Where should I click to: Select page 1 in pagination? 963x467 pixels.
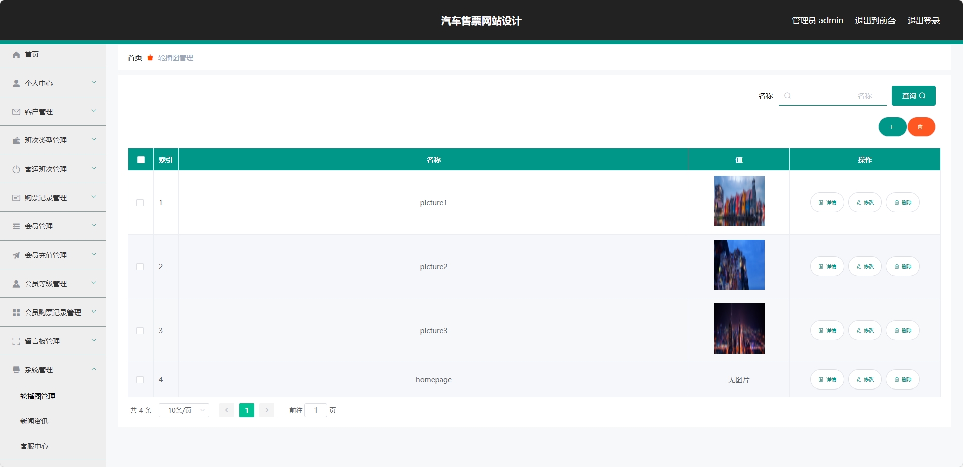(247, 410)
